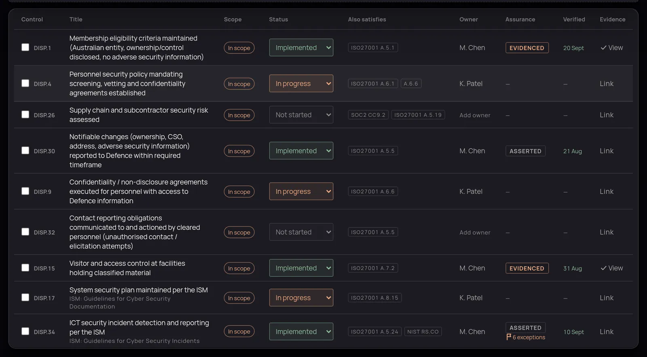Select the DISP.4 row checkbox

[25, 83]
